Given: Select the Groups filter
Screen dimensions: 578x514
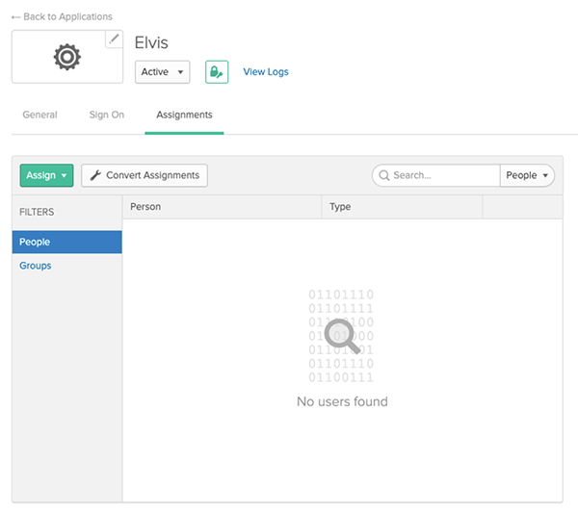Looking at the screenshot, I should 36,266.
